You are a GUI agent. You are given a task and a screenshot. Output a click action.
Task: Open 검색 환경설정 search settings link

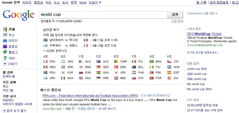click(x=219, y=2)
